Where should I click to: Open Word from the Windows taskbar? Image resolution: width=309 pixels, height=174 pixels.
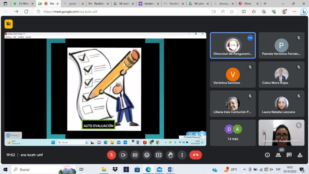pyautogui.click(x=170, y=169)
